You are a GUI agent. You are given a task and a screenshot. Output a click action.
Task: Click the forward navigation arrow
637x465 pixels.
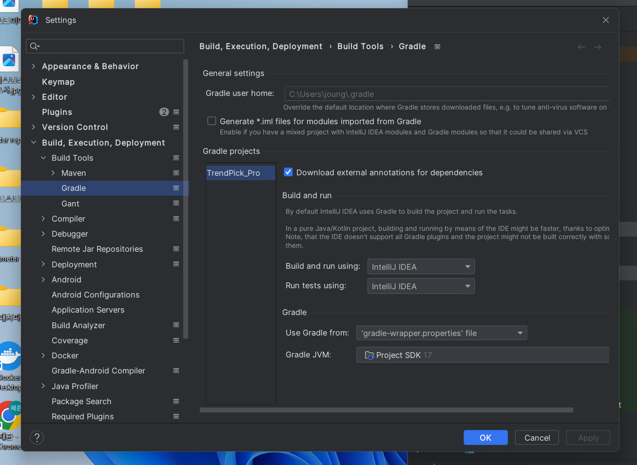coord(598,47)
